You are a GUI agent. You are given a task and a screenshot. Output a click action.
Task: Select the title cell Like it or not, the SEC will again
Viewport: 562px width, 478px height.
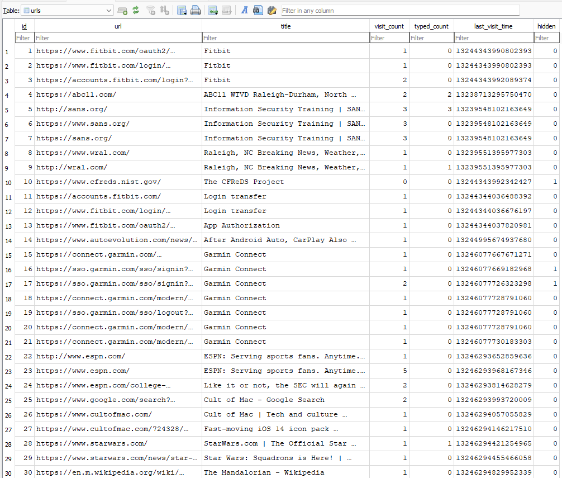[285, 386]
